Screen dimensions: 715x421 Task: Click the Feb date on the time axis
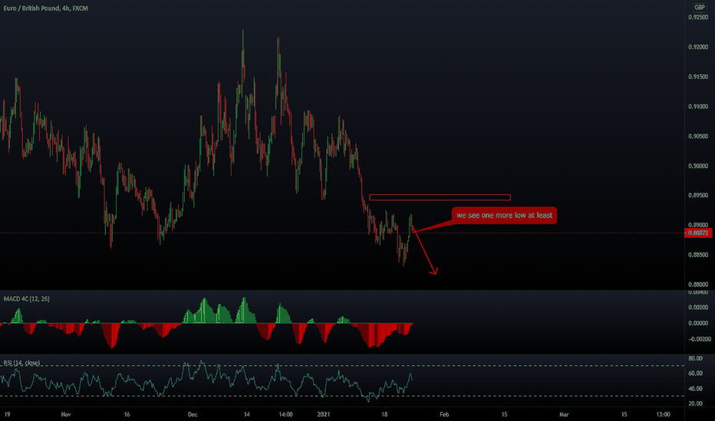pos(444,414)
